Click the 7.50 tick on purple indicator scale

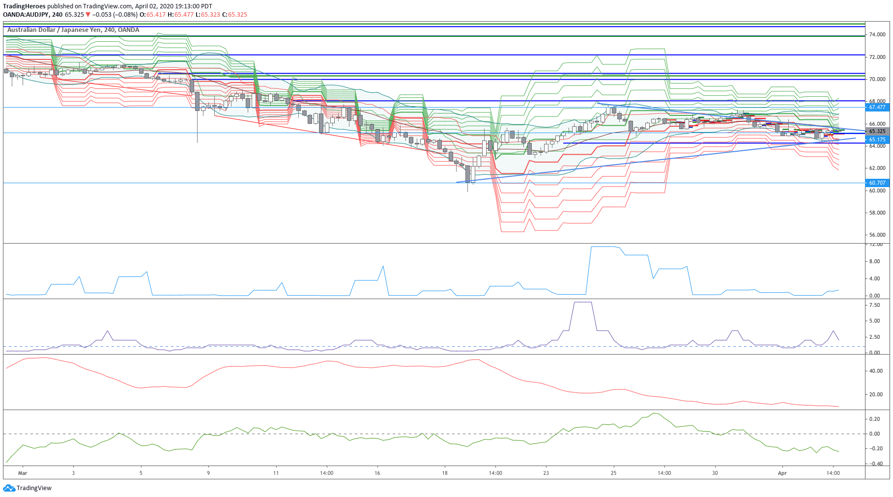point(874,305)
